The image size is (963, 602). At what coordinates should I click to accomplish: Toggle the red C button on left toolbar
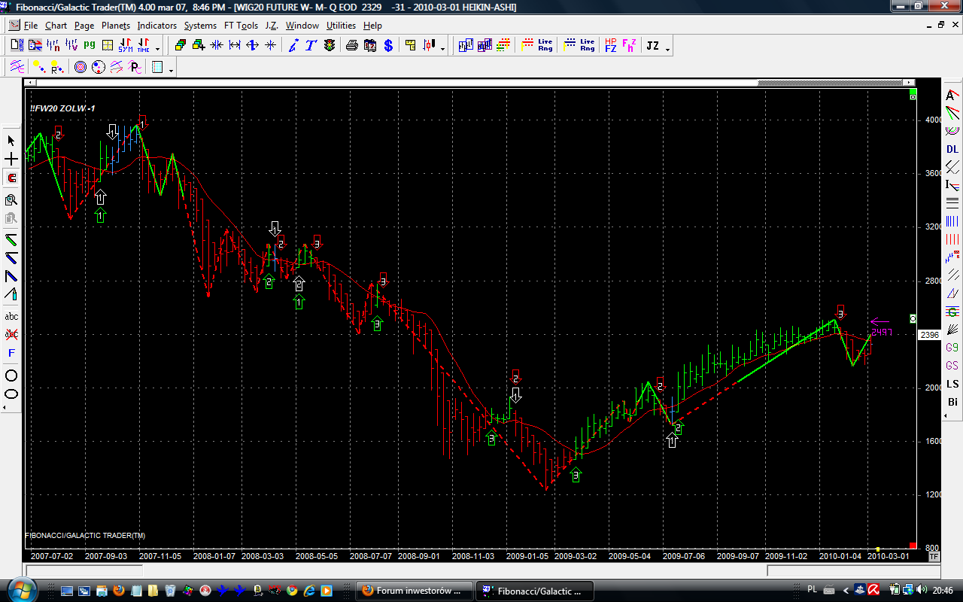point(11,179)
